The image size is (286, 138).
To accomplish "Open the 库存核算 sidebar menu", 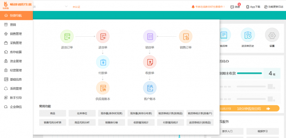I will tap(16, 52).
